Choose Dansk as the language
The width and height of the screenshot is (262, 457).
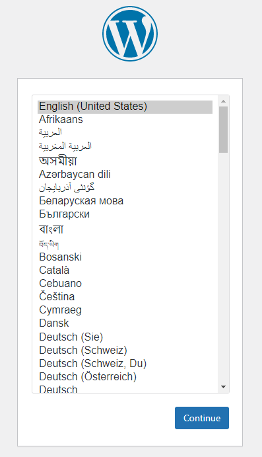point(125,323)
